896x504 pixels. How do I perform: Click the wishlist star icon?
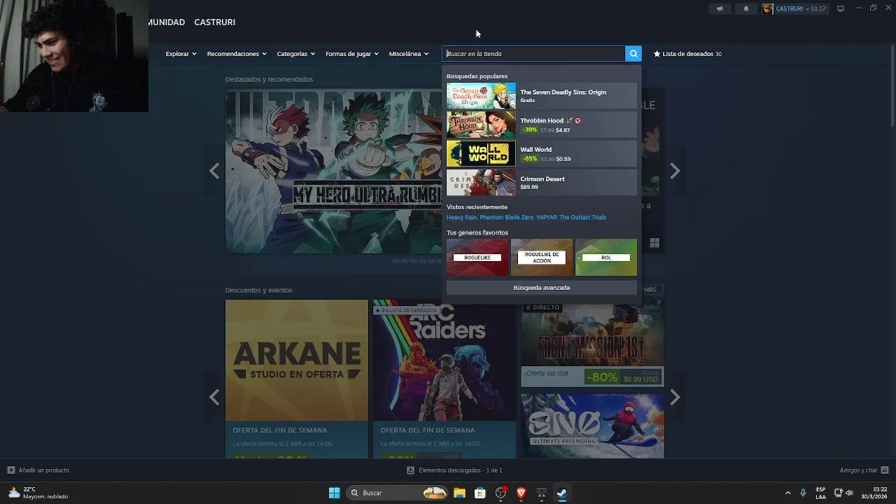click(657, 54)
